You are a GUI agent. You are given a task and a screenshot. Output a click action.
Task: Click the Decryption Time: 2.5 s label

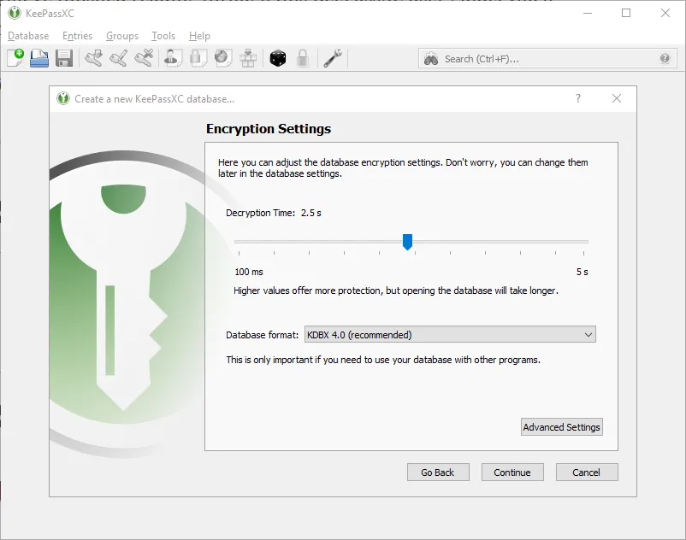[x=274, y=213]
